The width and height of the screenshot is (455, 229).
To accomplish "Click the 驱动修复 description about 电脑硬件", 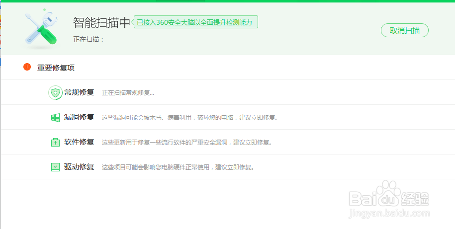I will tap(178, 167).
